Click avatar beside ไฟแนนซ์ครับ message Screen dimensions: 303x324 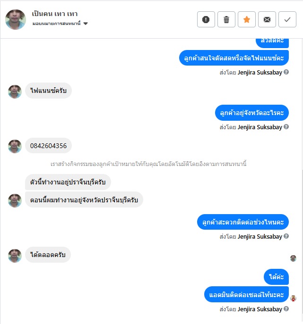click(15, 91)
